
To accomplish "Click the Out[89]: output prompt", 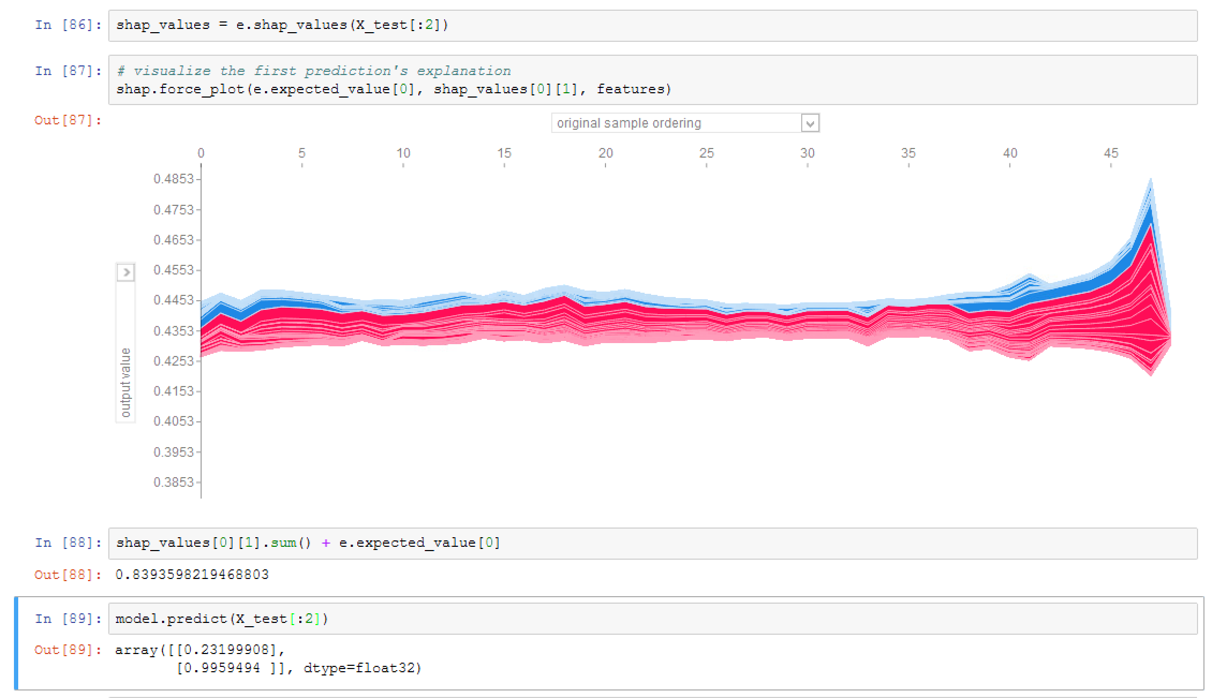I will point(68,650).
